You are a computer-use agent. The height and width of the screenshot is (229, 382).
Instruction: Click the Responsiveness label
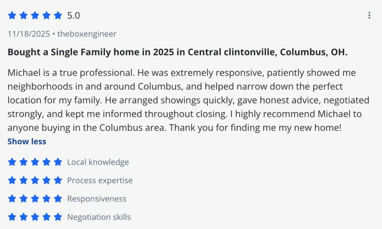(x=97, y=199)
